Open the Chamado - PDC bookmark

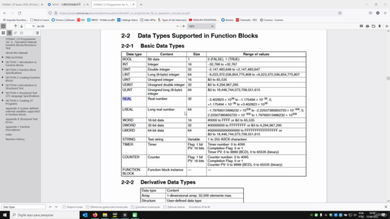pyautogui.click(x=246, y=20)
